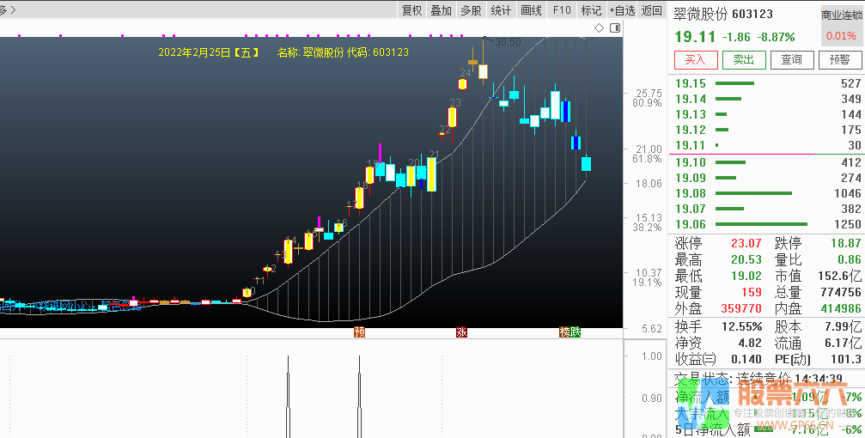Click the sell volume 527 bar
The image size is (865, 438).
[x=734, y=83]
